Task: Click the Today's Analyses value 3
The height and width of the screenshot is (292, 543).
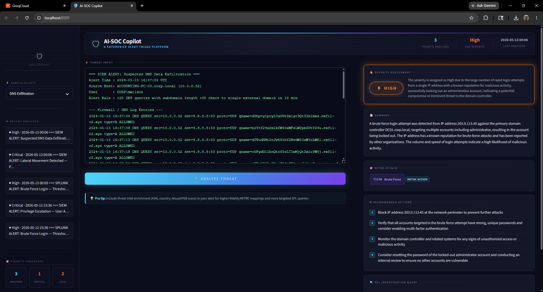Action: pyautogui.click(x=436, y=40)
